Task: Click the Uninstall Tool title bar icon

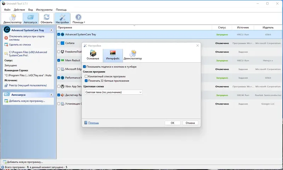Action: click(4, 4)
